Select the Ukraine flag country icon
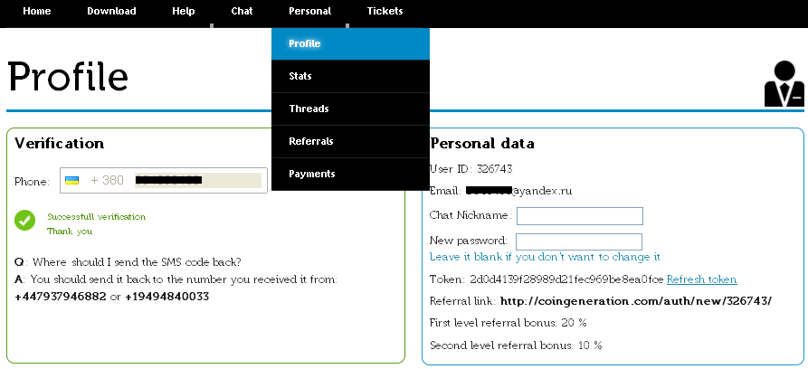The width and height of the screenshot is (808, 369). (71, 180)
